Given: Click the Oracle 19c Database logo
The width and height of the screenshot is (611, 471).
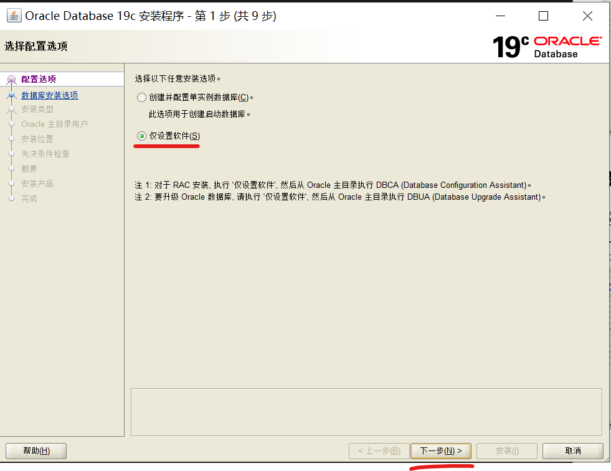Looking at the screenshot, I should [547, 47].
